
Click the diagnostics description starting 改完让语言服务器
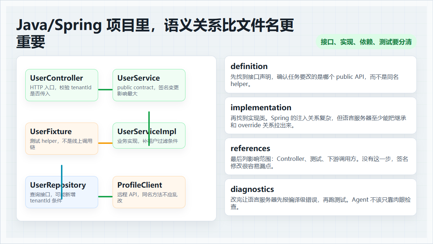pyautogui.click(x=321, y=203)
